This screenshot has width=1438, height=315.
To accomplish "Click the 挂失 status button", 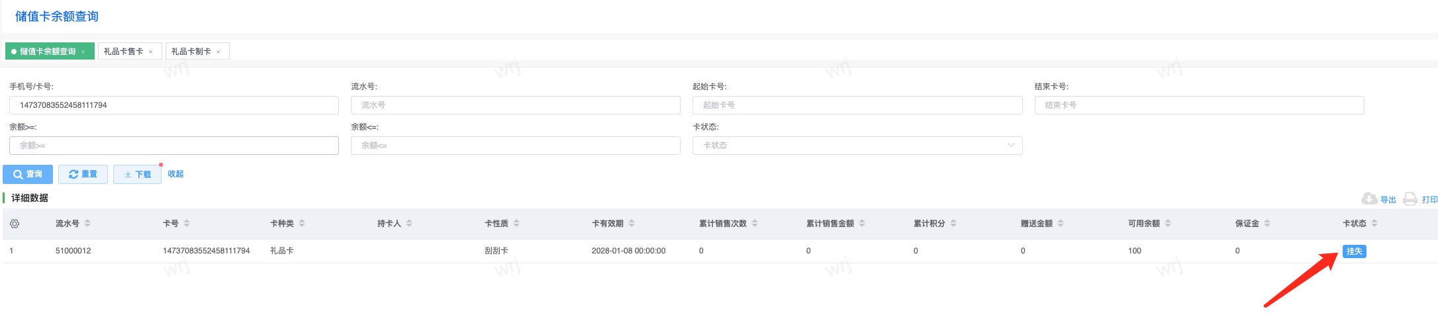I will click(1354, 251).
